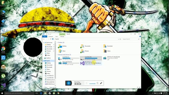
Task: Open the Desktop folder under Folders
Action: 63,46
